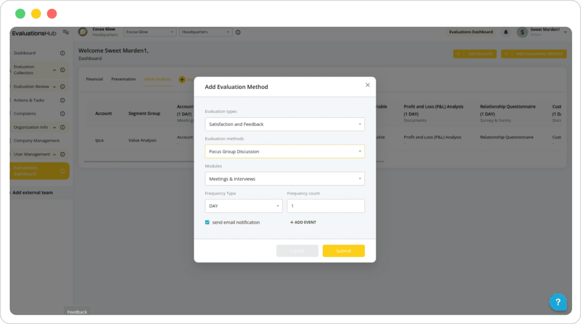Expand Evaluation Collection in sidebar
Screen dimensions: 581x324
pos(54,70)
